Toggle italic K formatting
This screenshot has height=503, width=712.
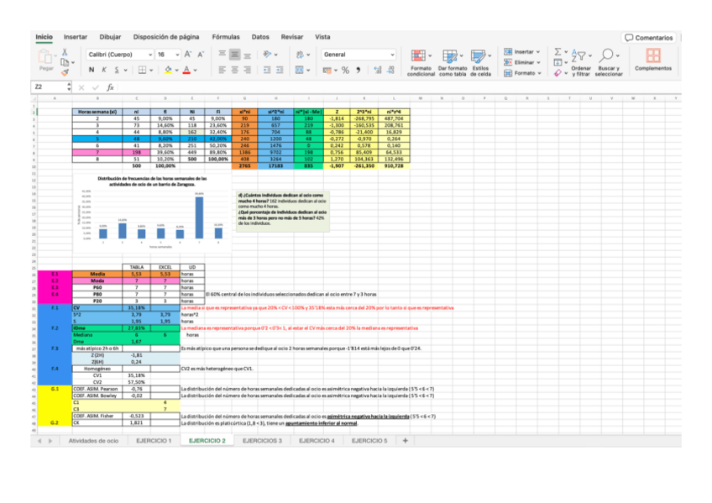click(103, 71)
